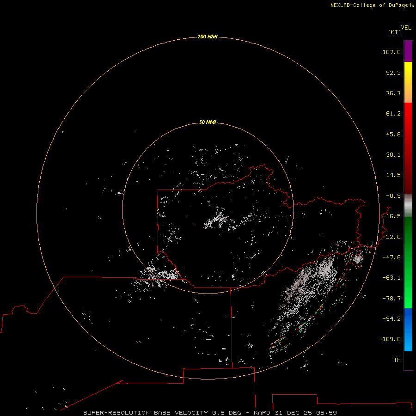Viewport: 416px width, 416px height.
Task: Click the gray near-zero segment of color bar
Action: click(408, 206)
